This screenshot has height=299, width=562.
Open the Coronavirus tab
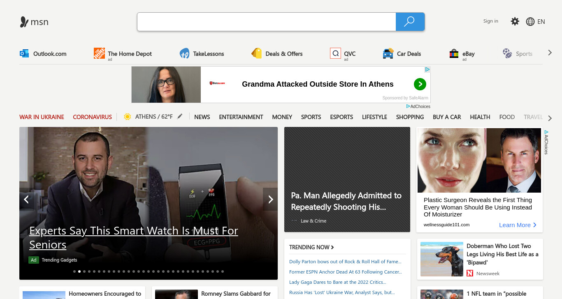coord(92,117)
